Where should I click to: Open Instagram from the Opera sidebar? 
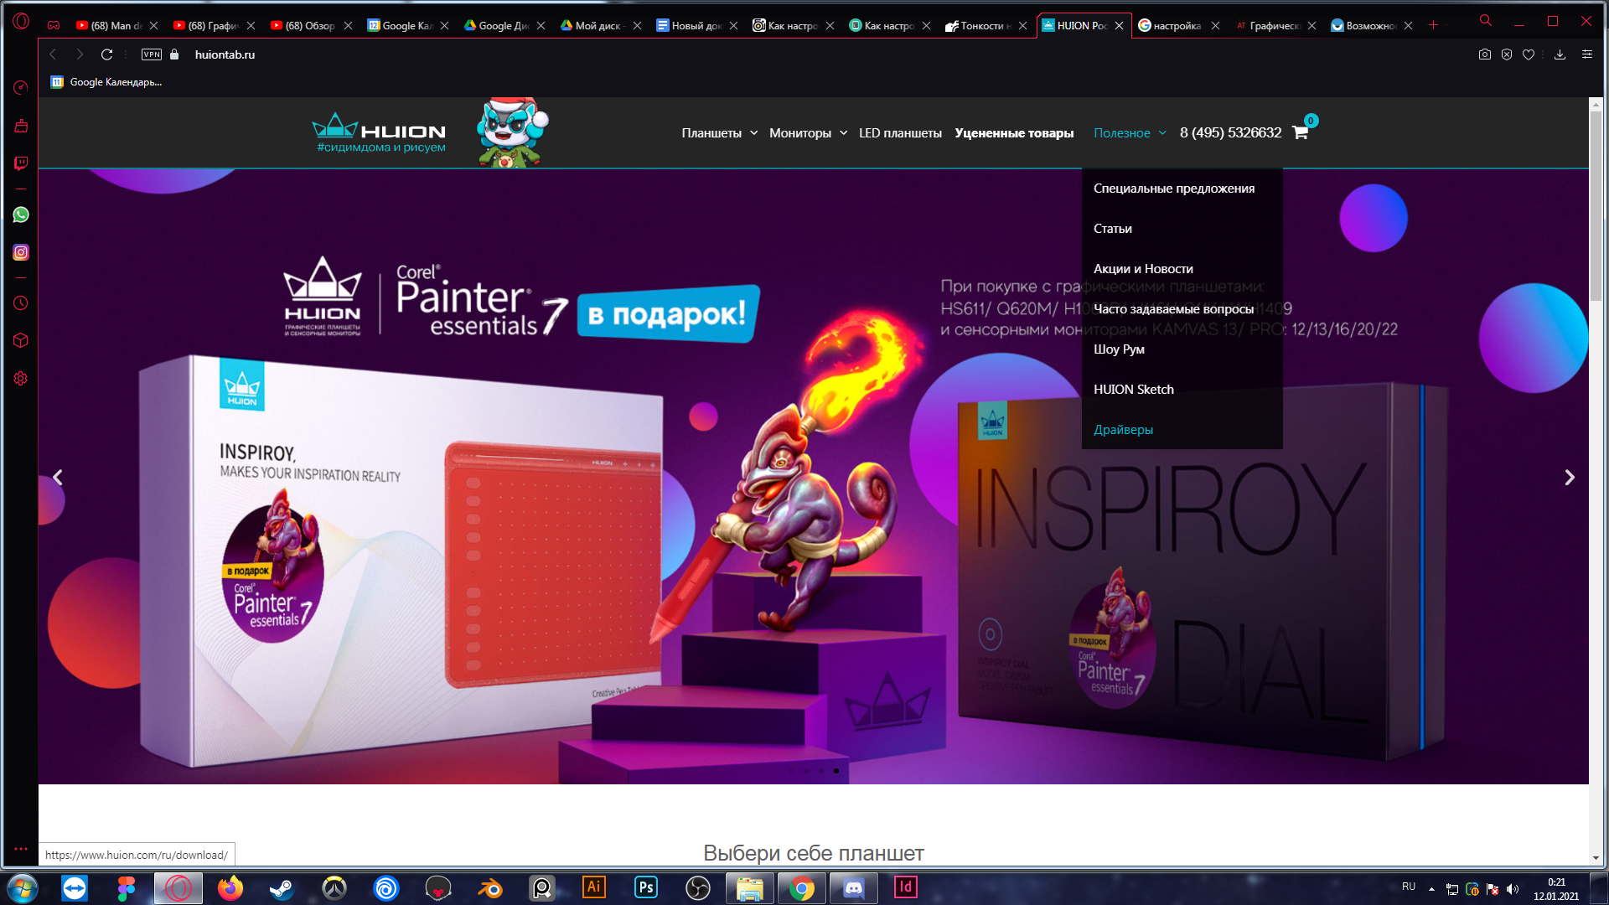(21, 252)
